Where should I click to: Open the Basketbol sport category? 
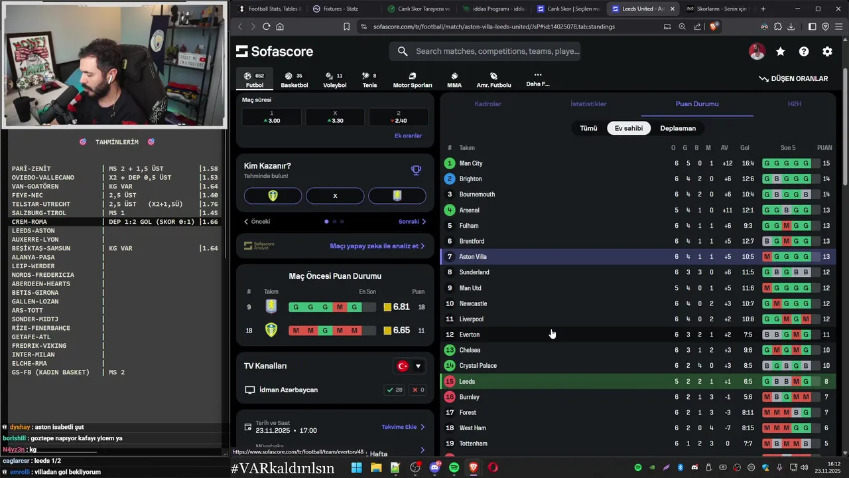tap(294, 80)
